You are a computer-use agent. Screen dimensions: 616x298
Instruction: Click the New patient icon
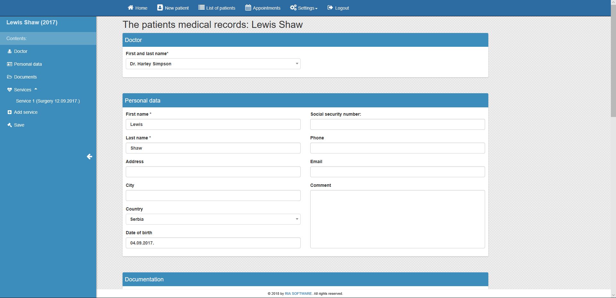pos(160,8)
